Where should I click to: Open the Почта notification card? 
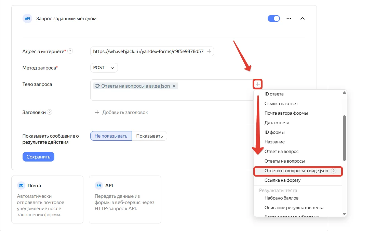click(48, 200)
